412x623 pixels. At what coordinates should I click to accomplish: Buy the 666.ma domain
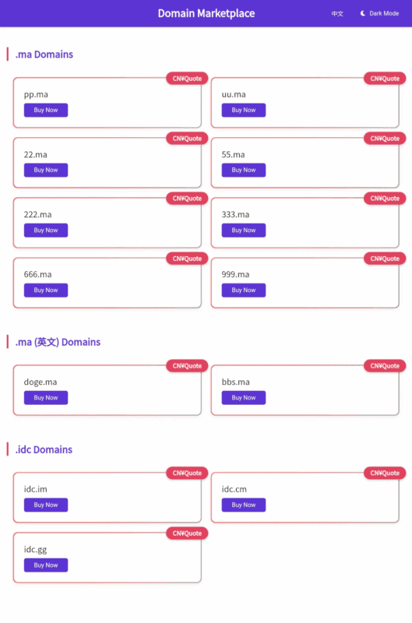46,290
